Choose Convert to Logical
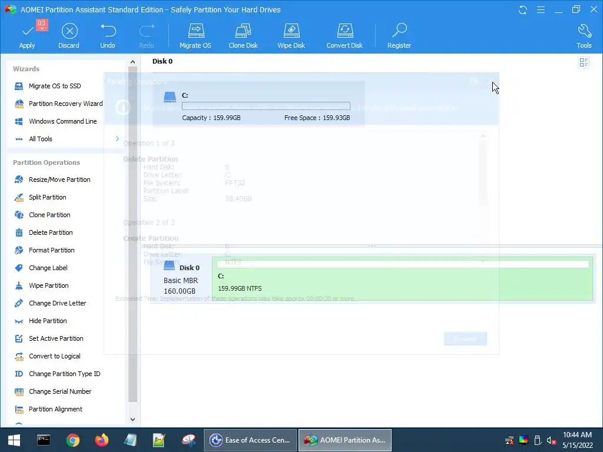The height and width of the screenshot is (452, 603). [47, 356]
